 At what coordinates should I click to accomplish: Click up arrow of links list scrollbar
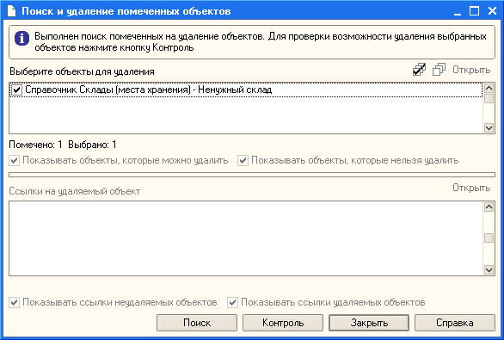(489, 207)
